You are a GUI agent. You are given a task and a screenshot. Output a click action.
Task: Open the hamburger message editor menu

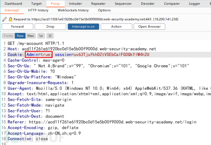tap(50, 36)
